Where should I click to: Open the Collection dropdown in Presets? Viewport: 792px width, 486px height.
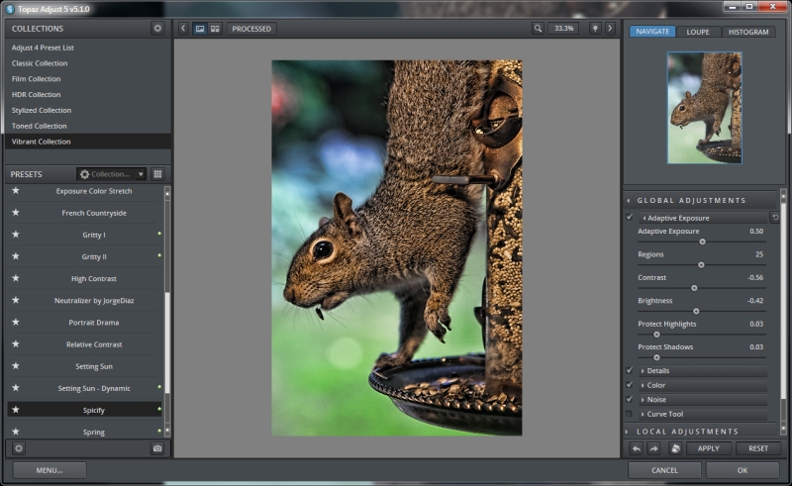tap(112, 174)
